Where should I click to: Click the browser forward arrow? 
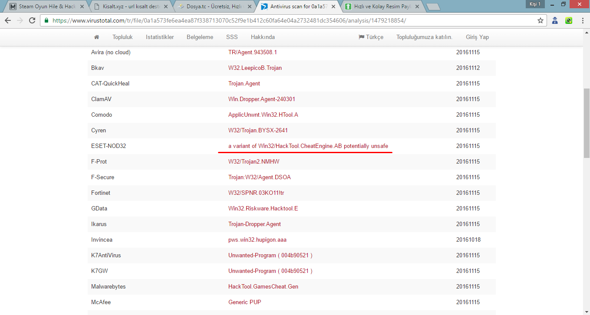click(x=20, y=20)
